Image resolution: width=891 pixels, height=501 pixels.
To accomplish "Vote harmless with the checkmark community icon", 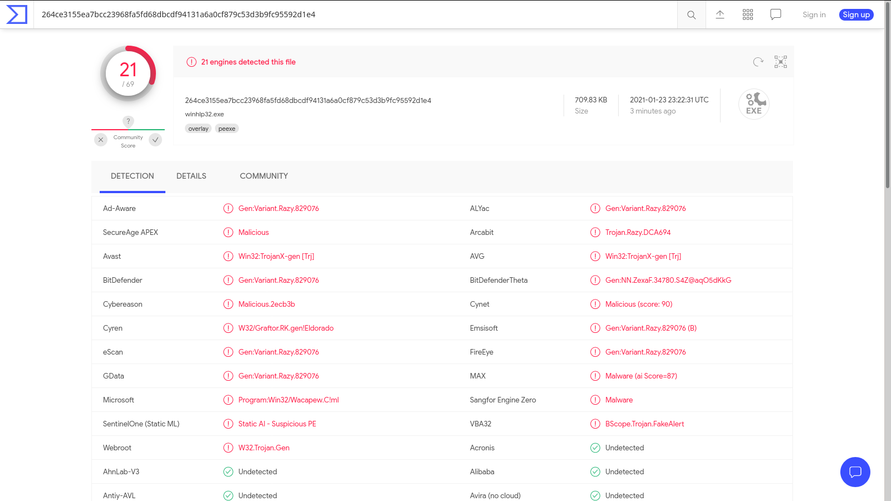I will [155, 140].
